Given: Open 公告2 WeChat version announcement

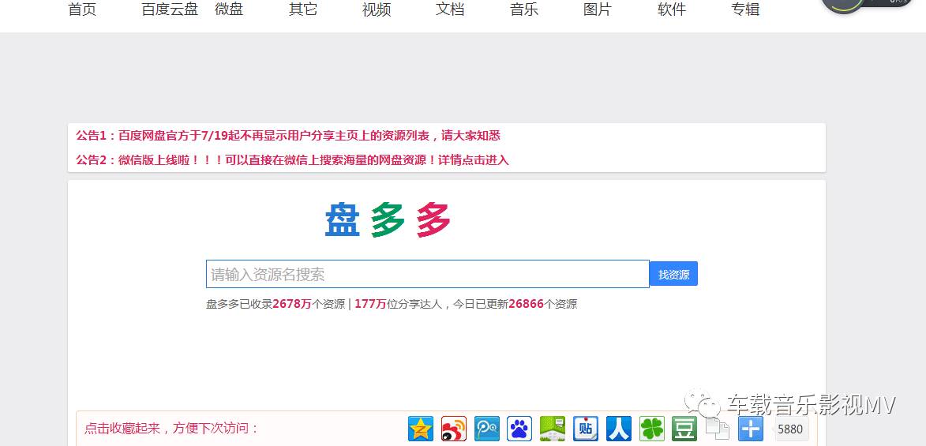Looking at the screenshot, I should pos(292,160).
